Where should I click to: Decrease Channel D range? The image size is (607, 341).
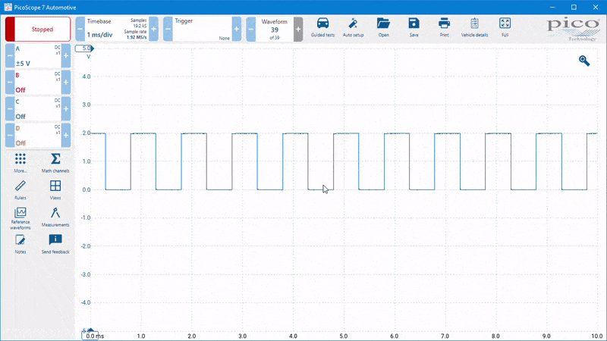[10, 135]
